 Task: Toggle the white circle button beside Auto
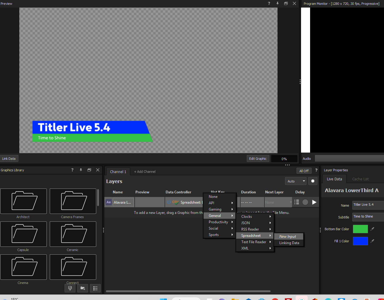[313, 181]
